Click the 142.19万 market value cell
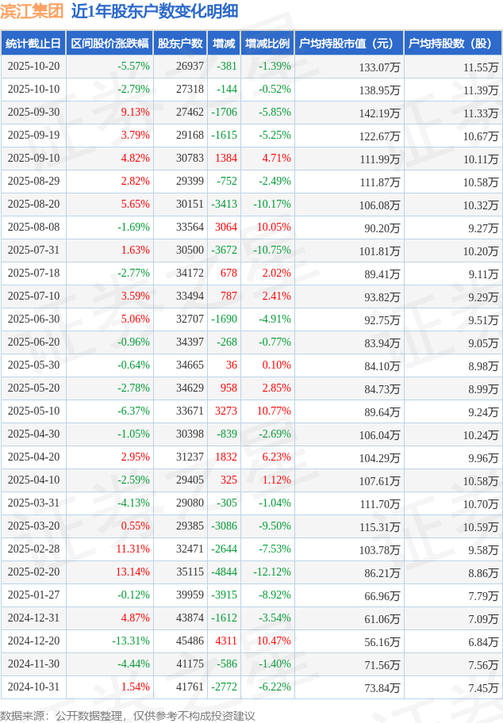The height and width of the screenshot is (723, 503). click(379, 113)
